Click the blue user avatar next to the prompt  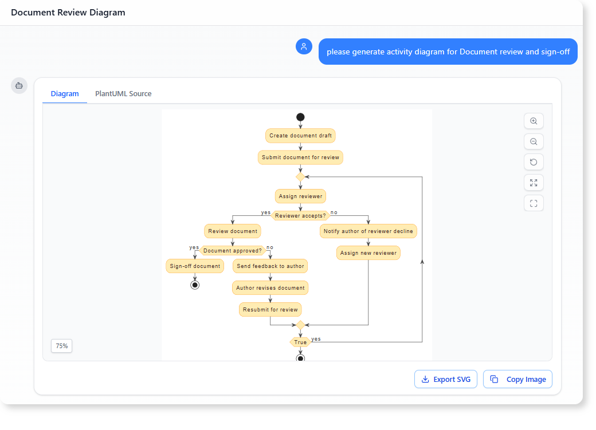303,46
